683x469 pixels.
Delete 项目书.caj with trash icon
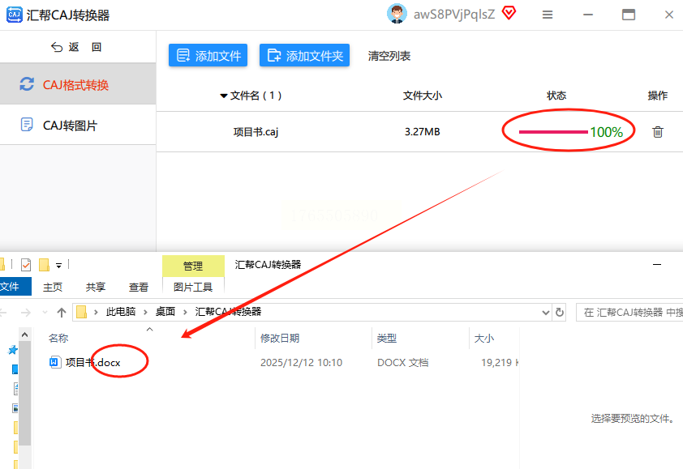(658, 132)
